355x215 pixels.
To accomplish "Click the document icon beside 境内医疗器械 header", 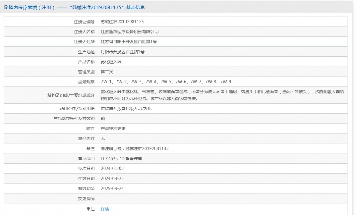I will pyautogui.click(x=6, y=8).
